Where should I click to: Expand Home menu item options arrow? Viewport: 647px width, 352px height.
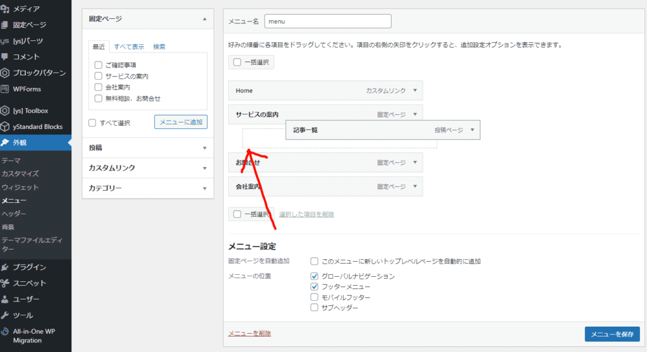click(415, 90)
